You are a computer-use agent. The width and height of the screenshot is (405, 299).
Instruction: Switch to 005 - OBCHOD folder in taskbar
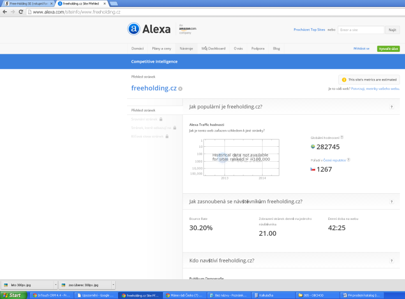(x=317, y=295)
